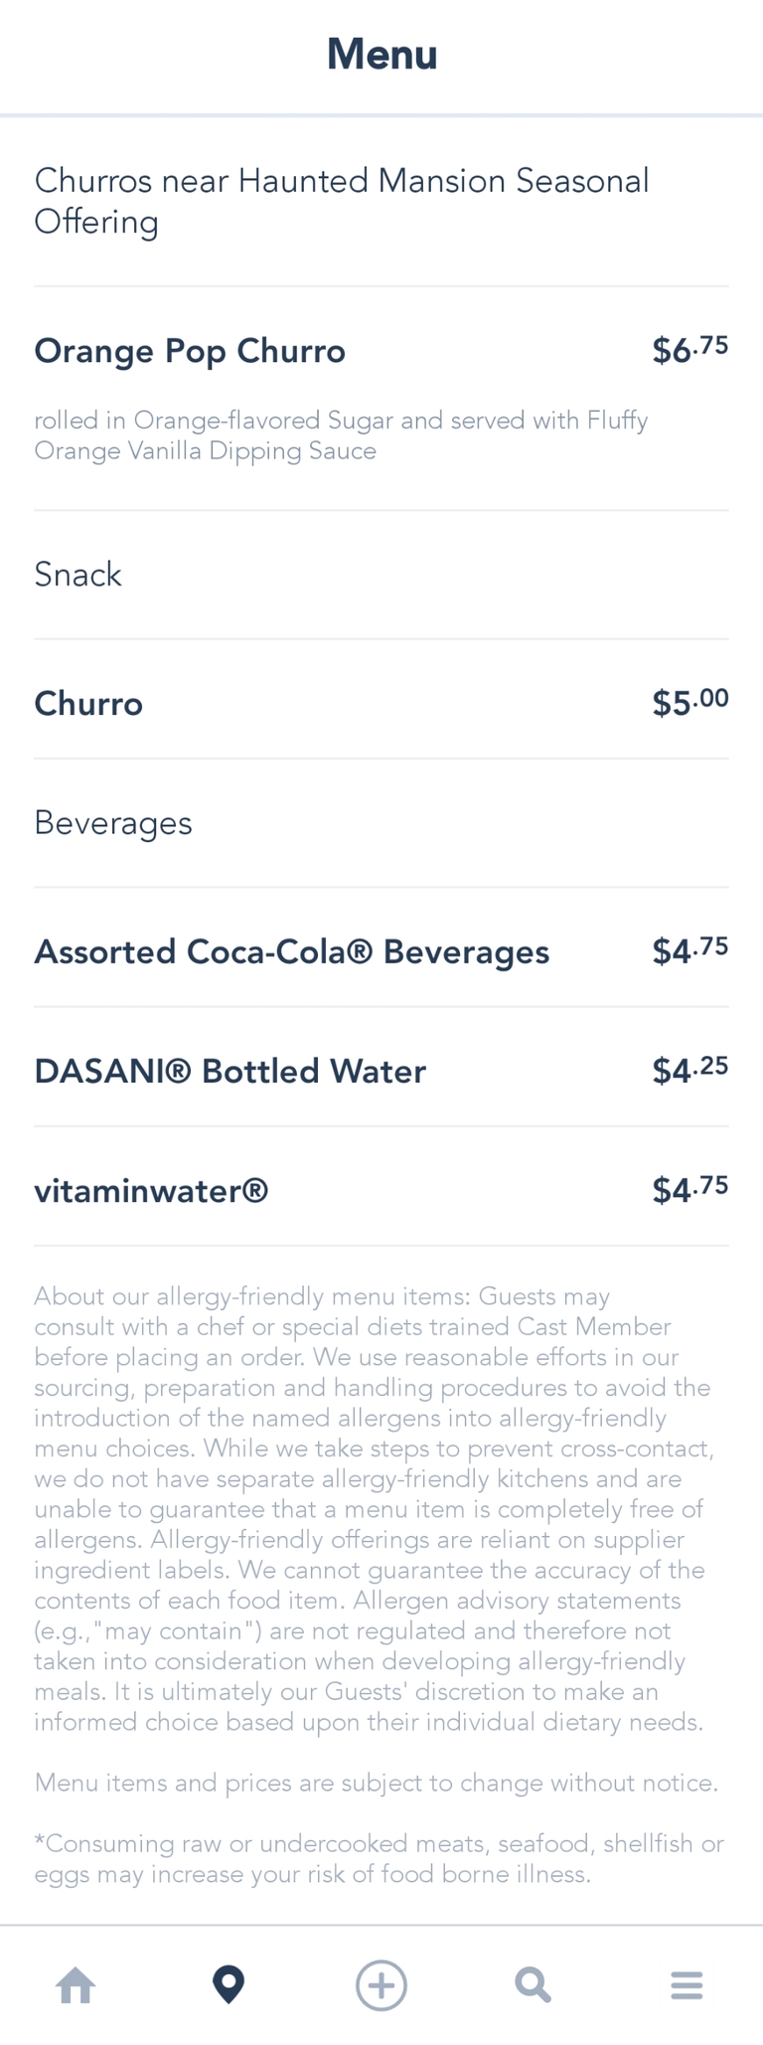Tap the Seasonal Offering section header

click(x=342, y=201)
